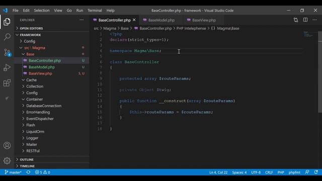Open the Manage gear icon
This screenshot has width=322, height=181.
7,160
